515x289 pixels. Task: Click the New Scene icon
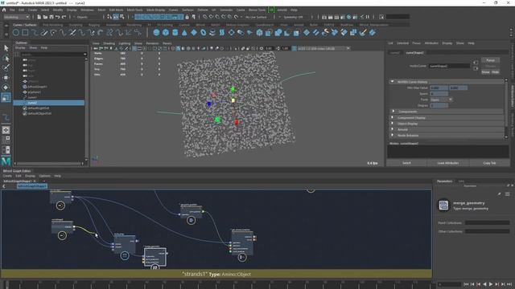pos(39,17)
